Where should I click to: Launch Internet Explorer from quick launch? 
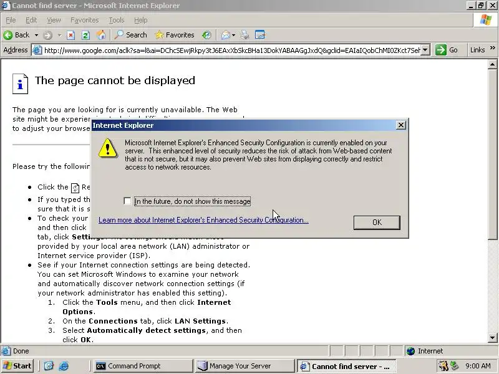point(64,366)
